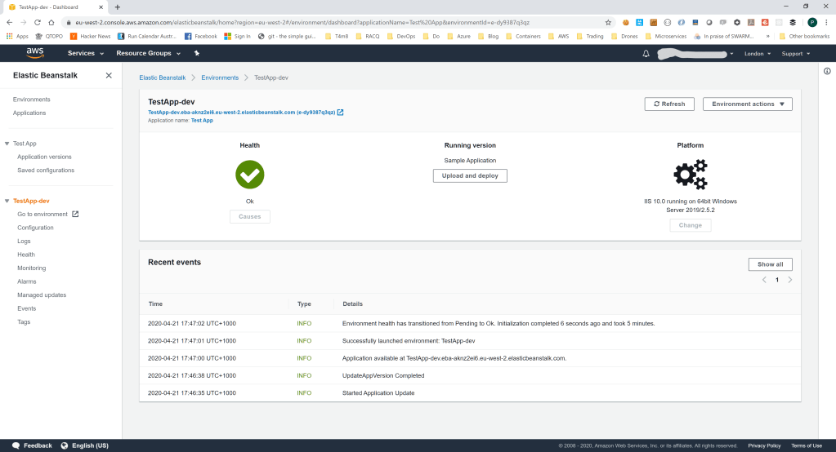Collapse the TestApp-dev tree section
Viewport: 836px width, 452px height.
(7, 202)
